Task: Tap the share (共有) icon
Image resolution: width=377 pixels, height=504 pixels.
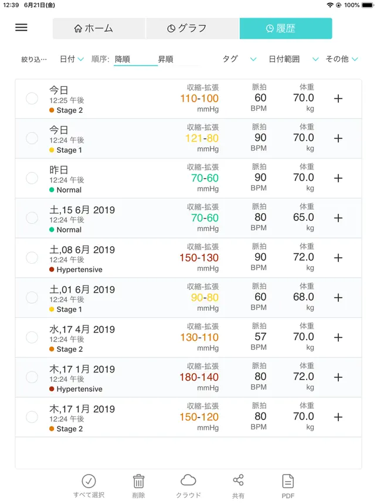Action: click(238, 481)
